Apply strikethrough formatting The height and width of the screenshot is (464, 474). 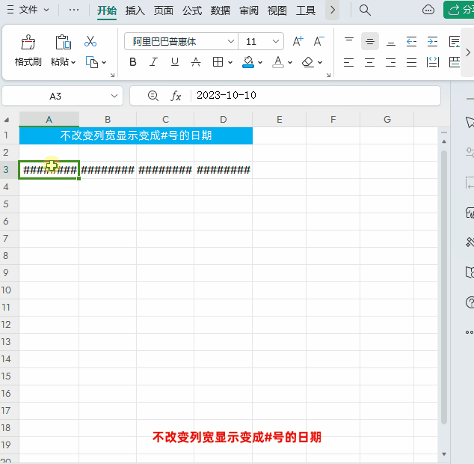(196, 62)
